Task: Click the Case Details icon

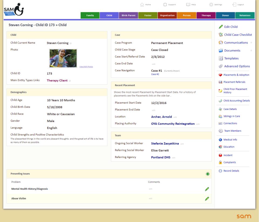Action: click(220, 109)
